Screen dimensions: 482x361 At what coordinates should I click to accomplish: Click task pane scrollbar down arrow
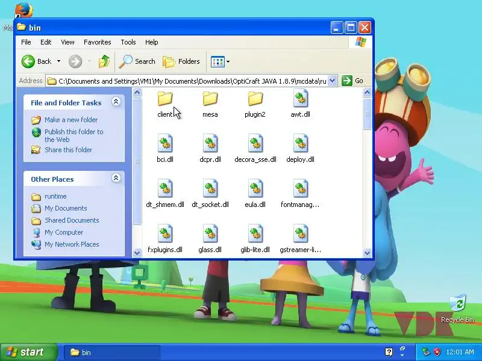(x=137, y=253)
